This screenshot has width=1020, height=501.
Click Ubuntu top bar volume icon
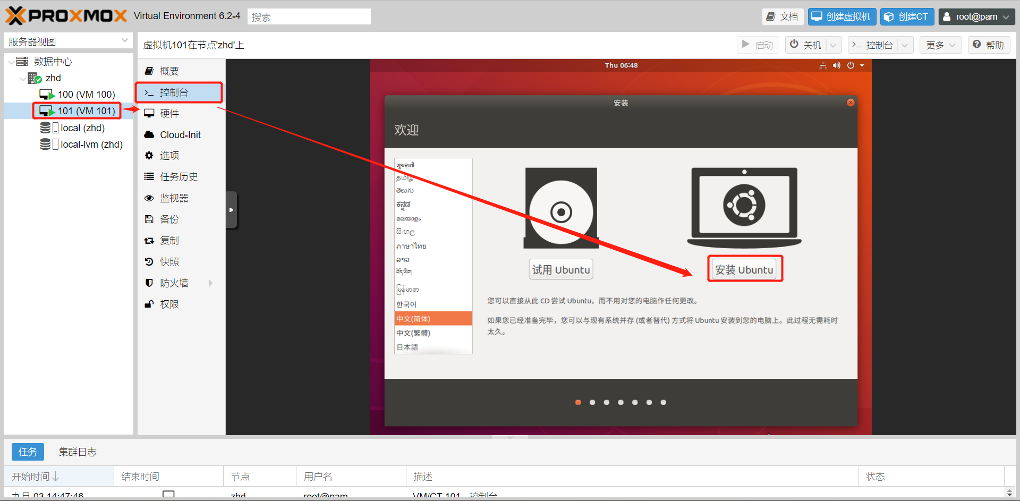click(x=837, y=65)
